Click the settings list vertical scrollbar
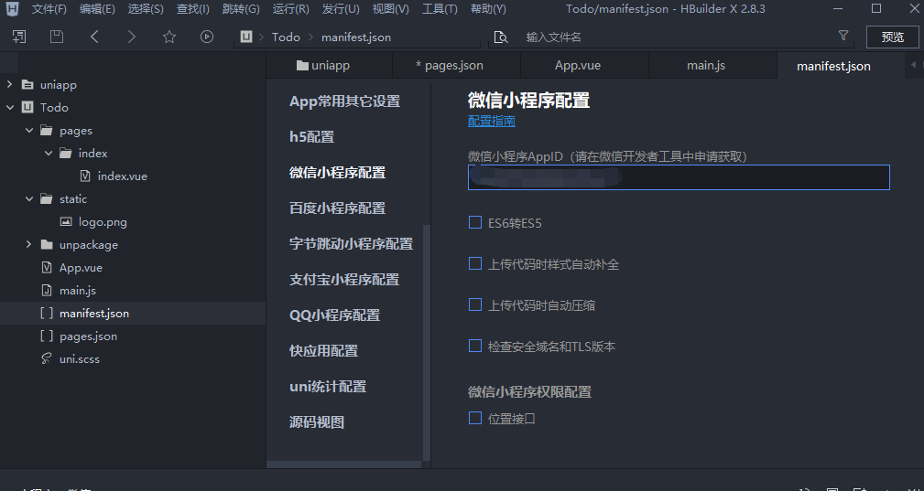This screenshot has height=491, width=924. (x=428, y=342)
